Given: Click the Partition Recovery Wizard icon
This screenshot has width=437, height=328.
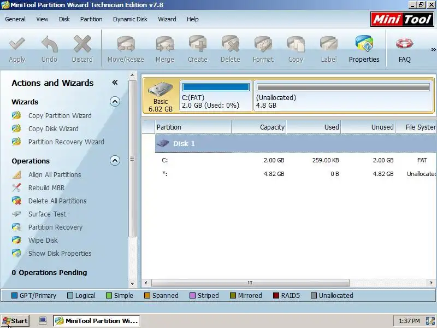Looking at the screenshot, I should (x=16, y=142).
